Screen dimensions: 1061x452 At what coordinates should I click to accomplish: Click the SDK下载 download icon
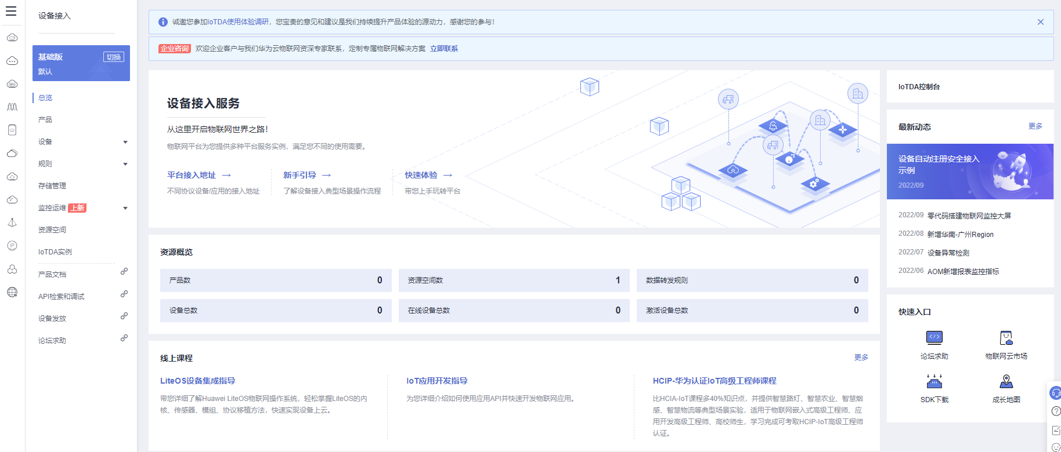[x=934, y=381]
